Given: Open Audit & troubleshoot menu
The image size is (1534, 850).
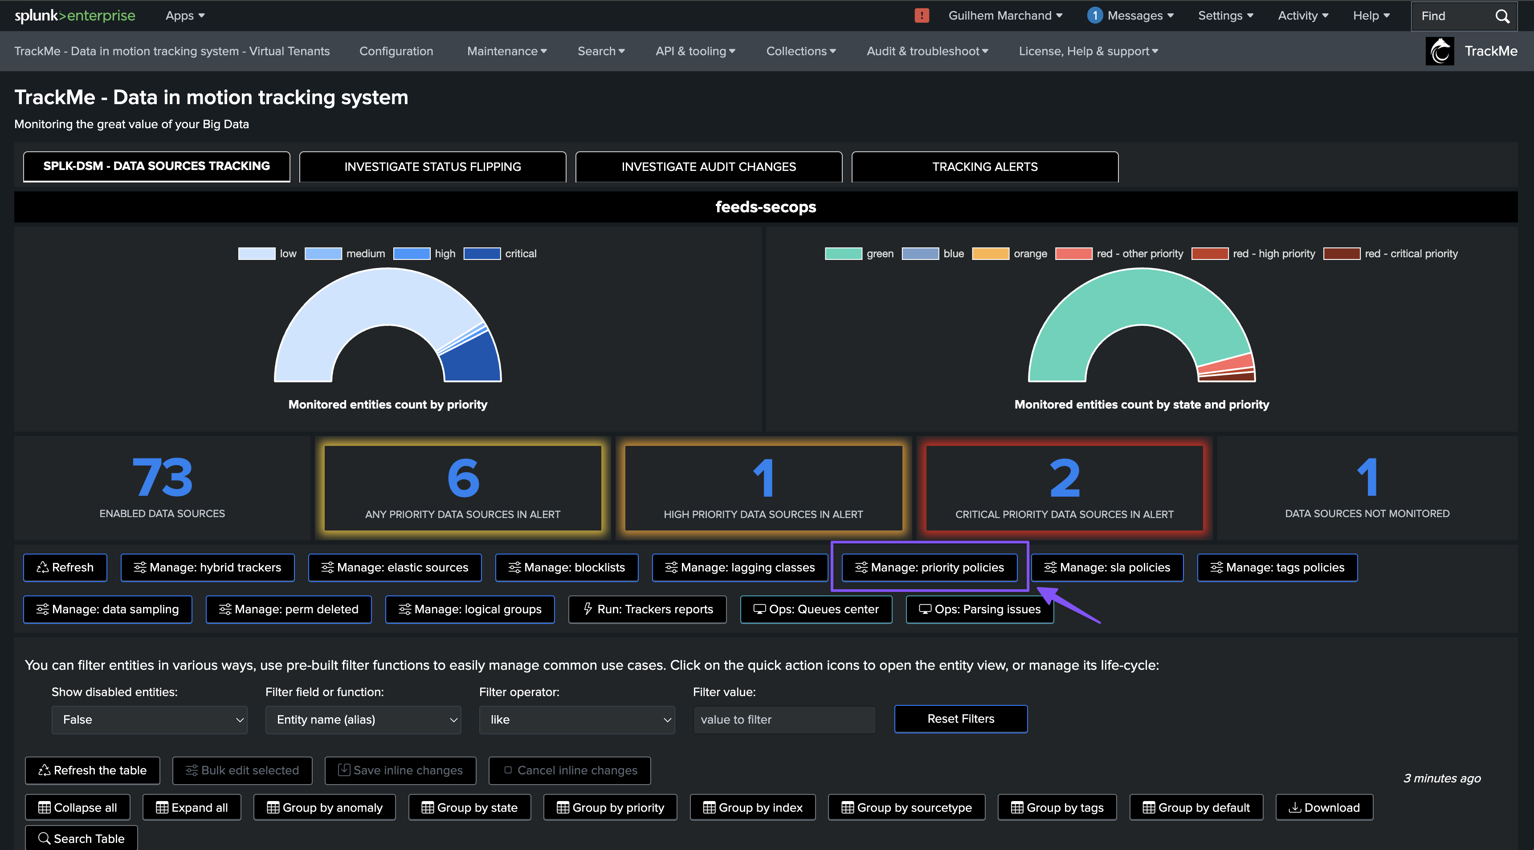Looking at the screenshot, I should tap(927, 51).
